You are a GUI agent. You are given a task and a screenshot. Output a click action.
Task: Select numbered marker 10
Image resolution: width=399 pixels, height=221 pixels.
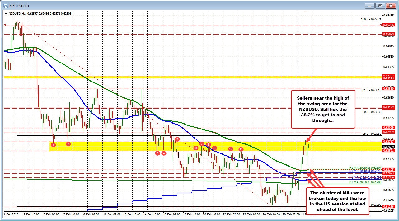tap(231, 149)
